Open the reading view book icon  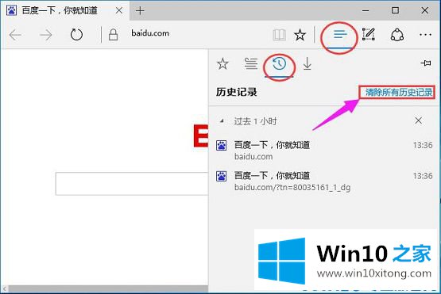click(x=279, y=35)
